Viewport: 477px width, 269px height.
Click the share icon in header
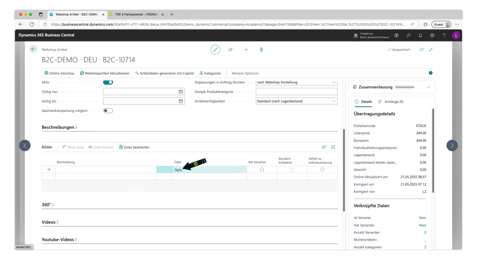tap(231, 50)
